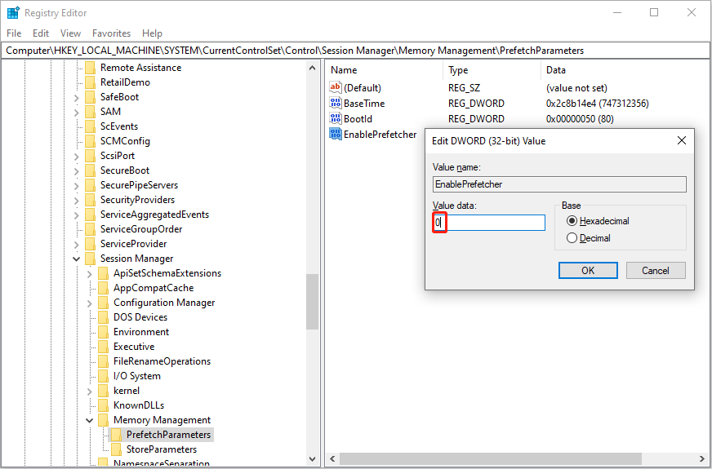Click the EnablePrefetcher value icon
Viewport: 712px width, 469px height.
[336, 135]
